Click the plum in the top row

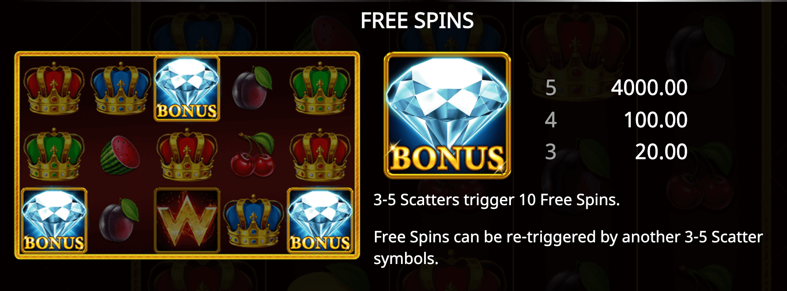click(252, 88)
